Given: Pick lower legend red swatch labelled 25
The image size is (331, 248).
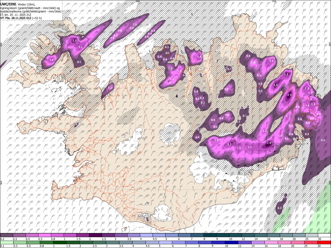Looking at the screenshot, I should point(311,242).
